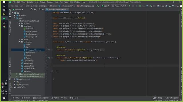Open the Pixel 2 API 25 device dropdown
The height and width of the screenshot is (102, 183).
(x=119, y=6)
